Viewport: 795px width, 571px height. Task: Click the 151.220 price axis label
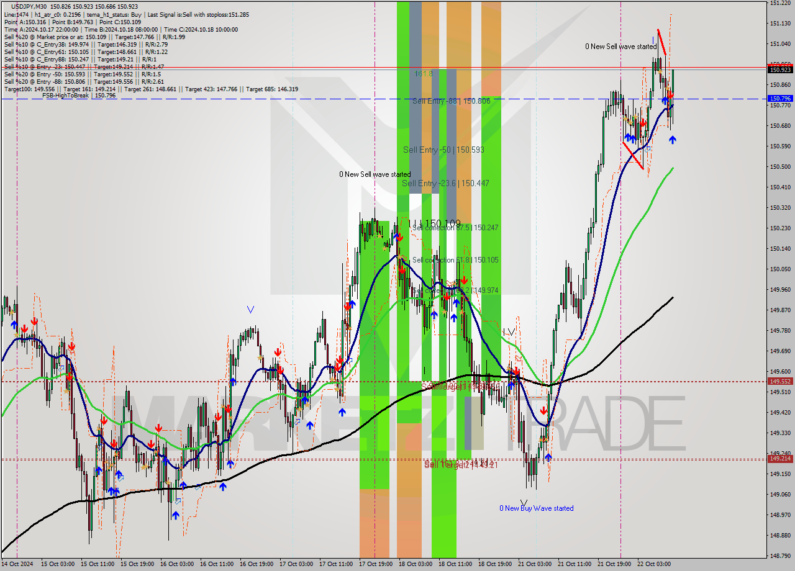pos(780,3)
